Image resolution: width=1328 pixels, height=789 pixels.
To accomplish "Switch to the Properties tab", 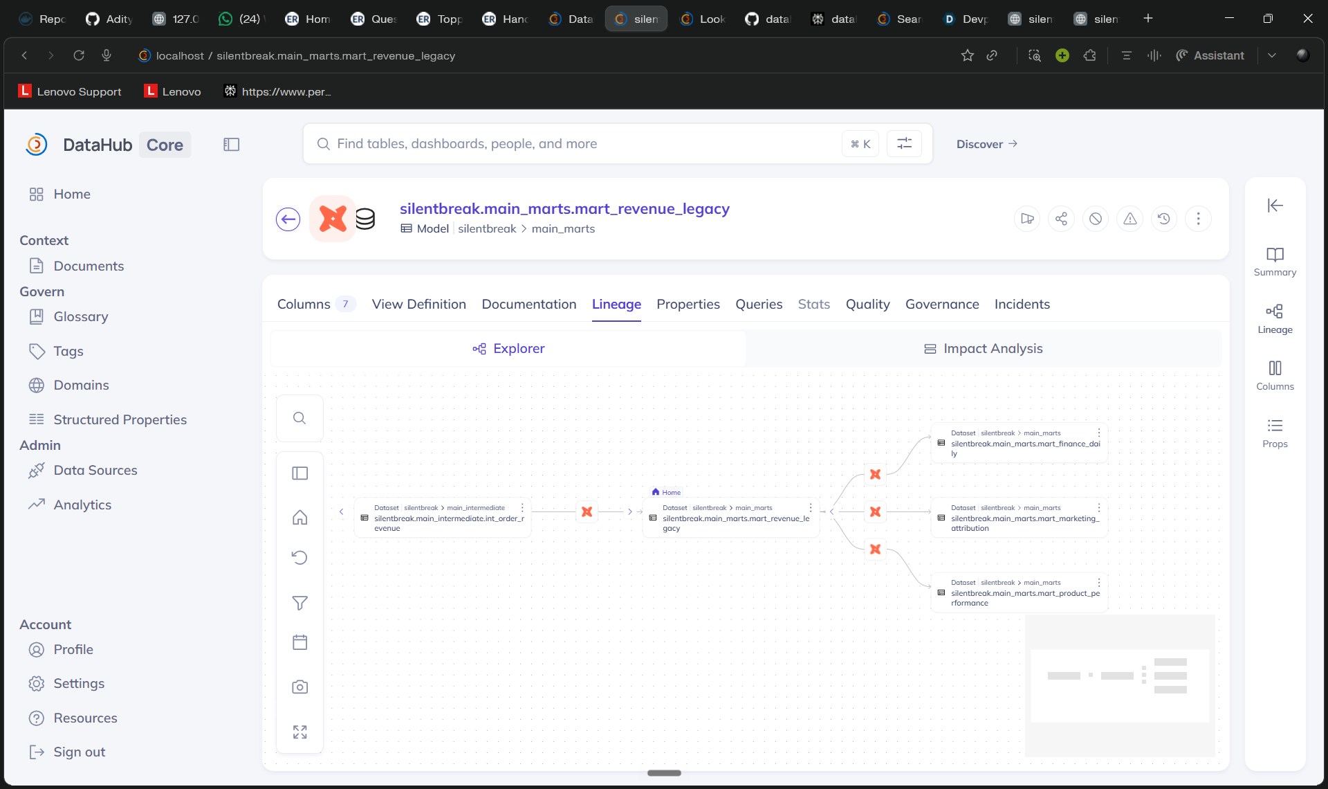I will point(688,305).
